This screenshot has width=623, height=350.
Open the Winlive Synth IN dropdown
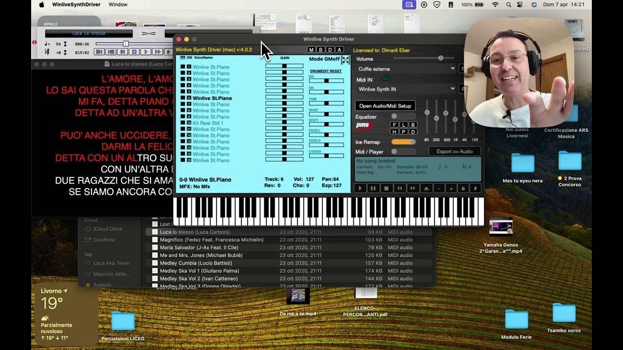point(406,89)
